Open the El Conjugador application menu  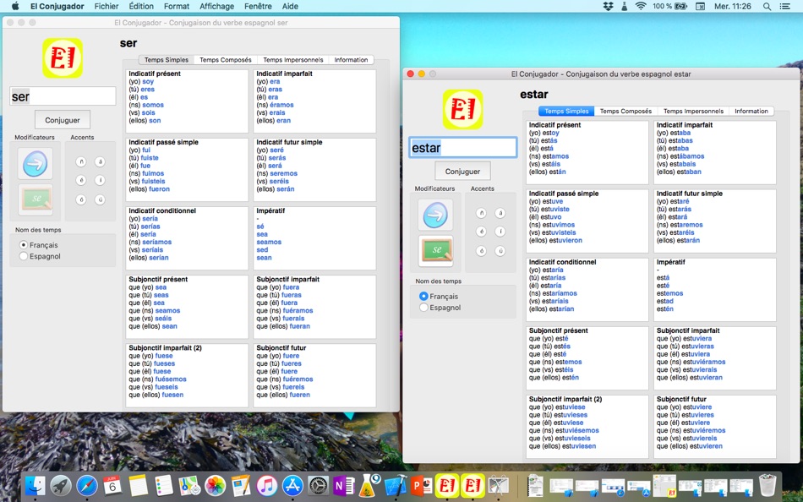coord(57,6)
